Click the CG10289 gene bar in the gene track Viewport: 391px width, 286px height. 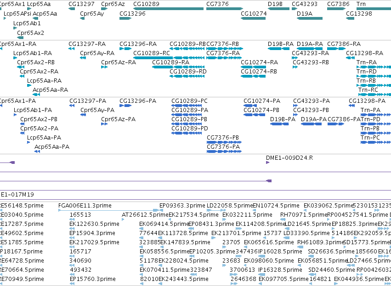click(168, 9)
